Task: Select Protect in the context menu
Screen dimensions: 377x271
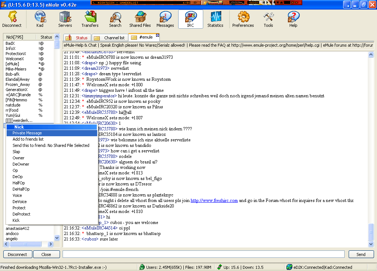Action: click(x=52, y=208)
